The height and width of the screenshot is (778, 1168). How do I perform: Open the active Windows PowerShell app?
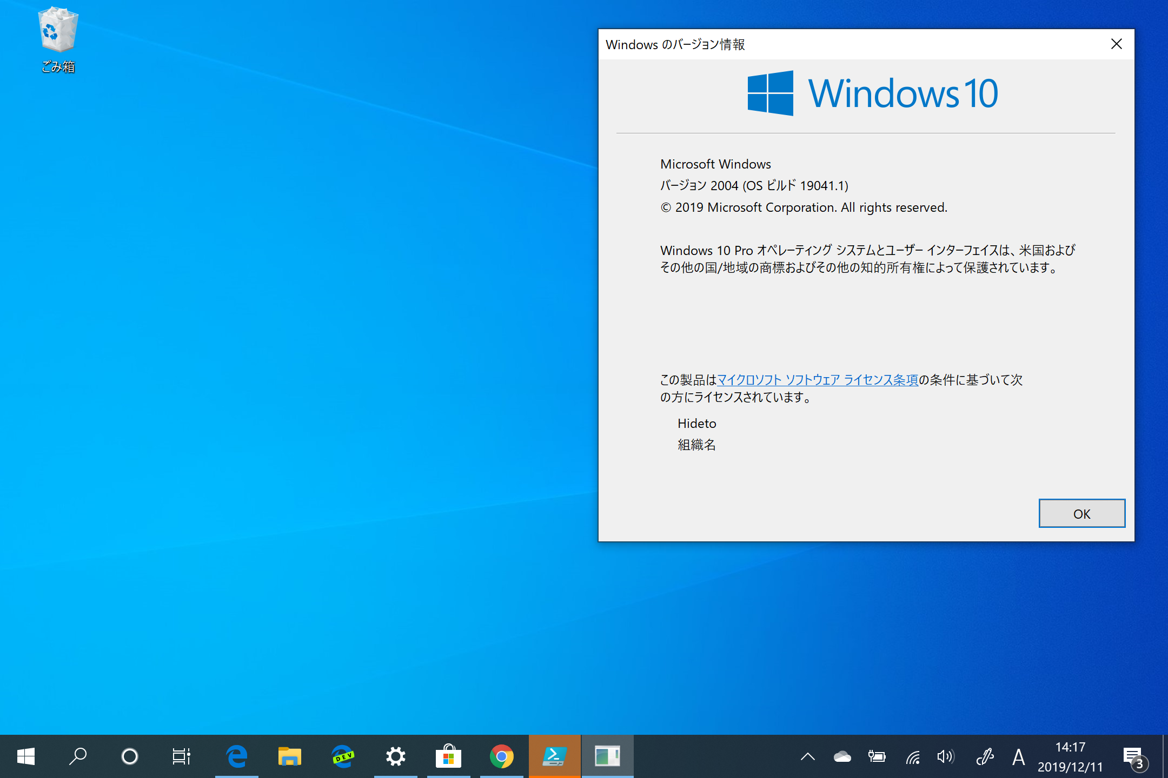click(x=555, y=756)
